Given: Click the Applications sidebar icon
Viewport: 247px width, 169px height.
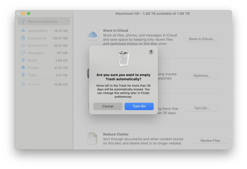Looking at the screenshot, I should 23,30.
